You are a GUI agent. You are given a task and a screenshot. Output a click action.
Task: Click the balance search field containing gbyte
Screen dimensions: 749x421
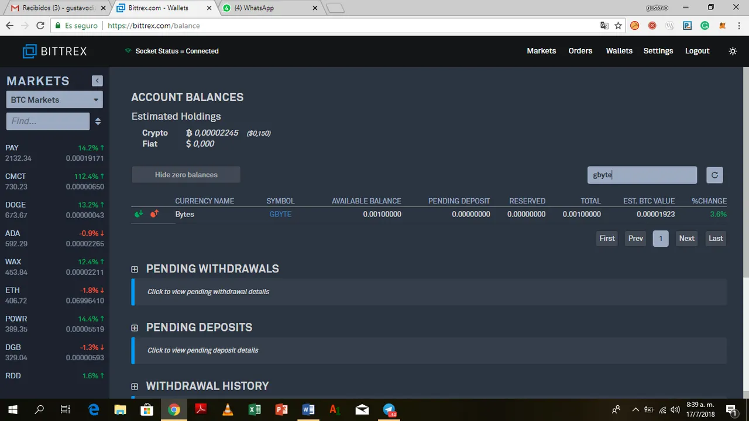(x=642, y=175)
